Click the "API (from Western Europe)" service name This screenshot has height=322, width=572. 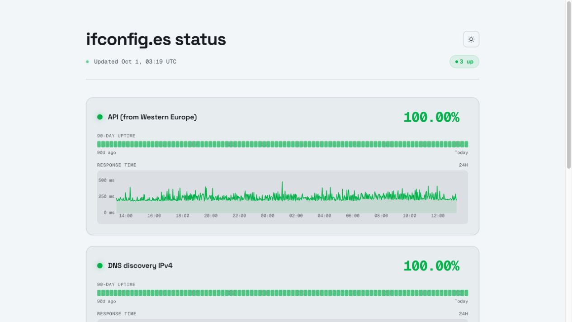152,117
